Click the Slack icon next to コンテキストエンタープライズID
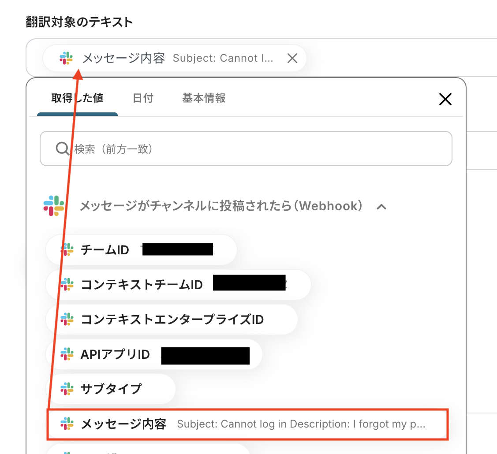Image resolution: width=497 pixels, height=454 pixels. [66, 319]
